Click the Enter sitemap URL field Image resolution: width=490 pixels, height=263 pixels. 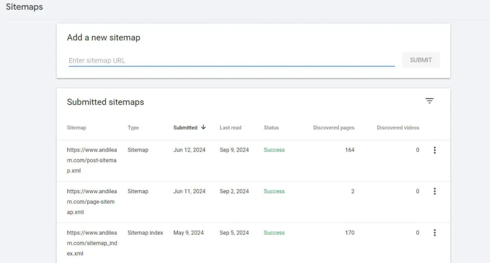coord(232,60)
